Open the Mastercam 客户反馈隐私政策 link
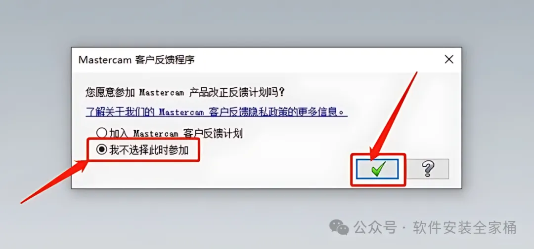The width and height of the screenshot is (534, 249). coord(217,112)
